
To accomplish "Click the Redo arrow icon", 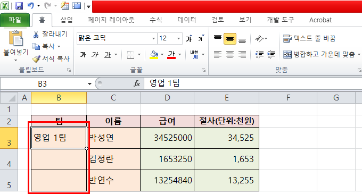I will click(x=47, y=5).
